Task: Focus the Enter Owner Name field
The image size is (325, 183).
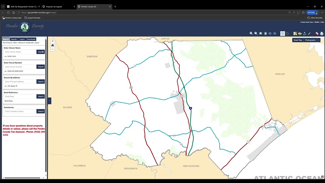Action: tap(20, 52)
